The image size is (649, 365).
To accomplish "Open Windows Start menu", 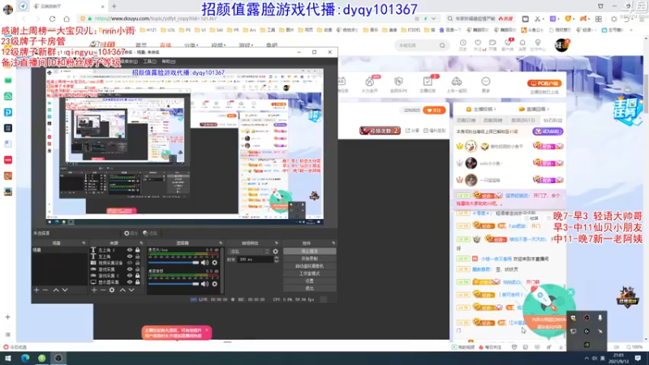I will tap(8, 359).
